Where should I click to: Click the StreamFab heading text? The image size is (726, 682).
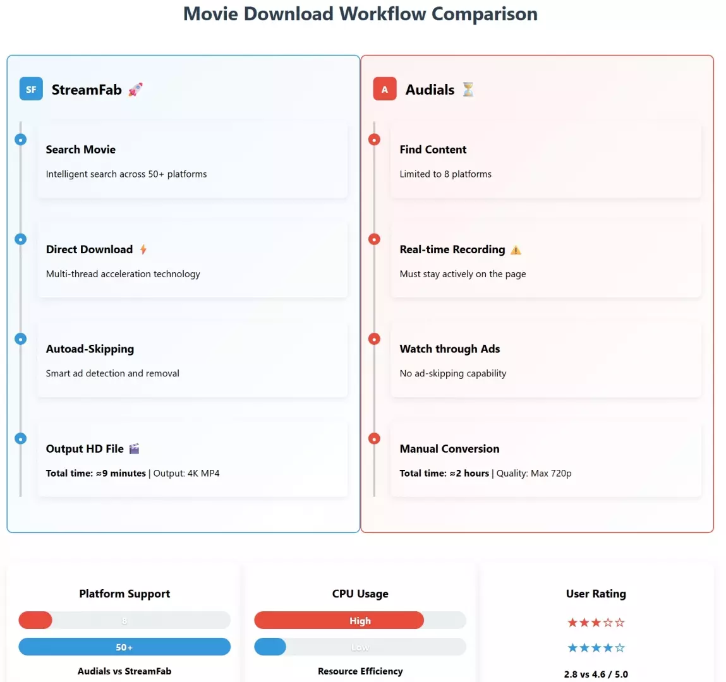(87, 90)
